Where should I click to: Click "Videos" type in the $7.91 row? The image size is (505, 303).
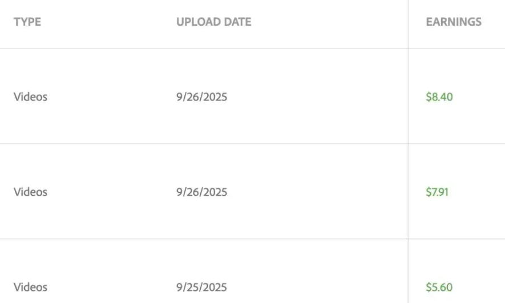[x=30, y=192]
